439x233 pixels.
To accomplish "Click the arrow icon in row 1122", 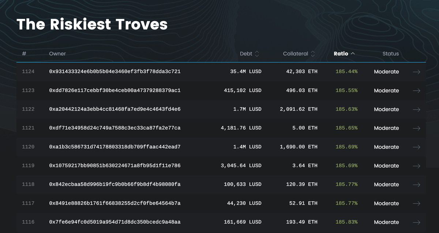I will pyautogui.click(x=416, y=109).
